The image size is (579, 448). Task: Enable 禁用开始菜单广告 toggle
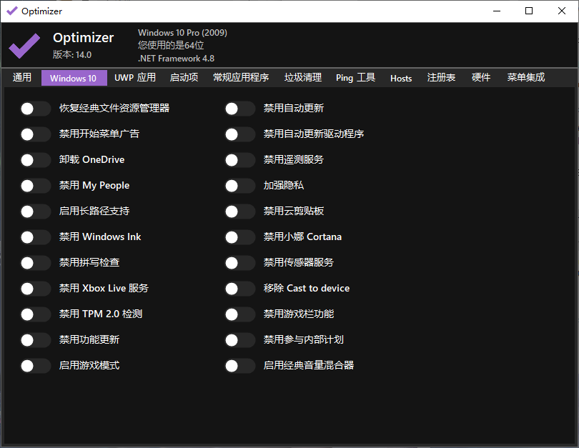click(x=36, y=134)
